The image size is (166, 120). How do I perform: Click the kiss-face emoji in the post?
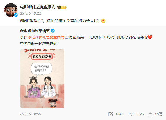click(103, 21)
